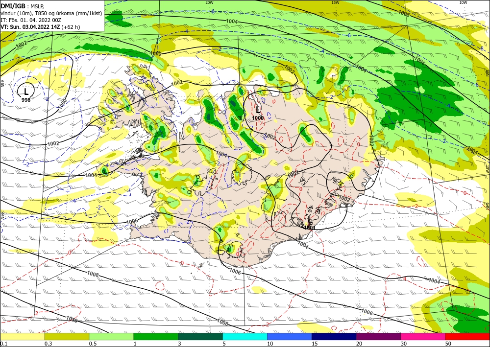Click the '30' legend scale value
The image size is (490, 347).
[404, 344]
